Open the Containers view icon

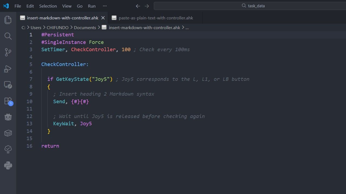[x=8, y=133]
